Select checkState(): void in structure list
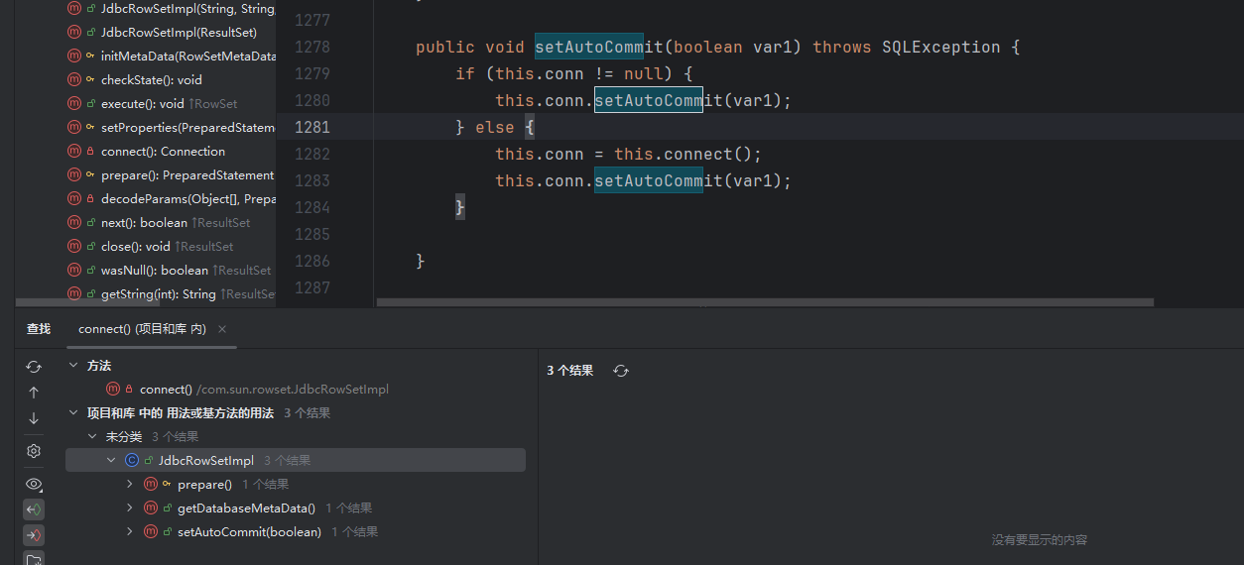 pyautogui.click(x=151, y=80)
